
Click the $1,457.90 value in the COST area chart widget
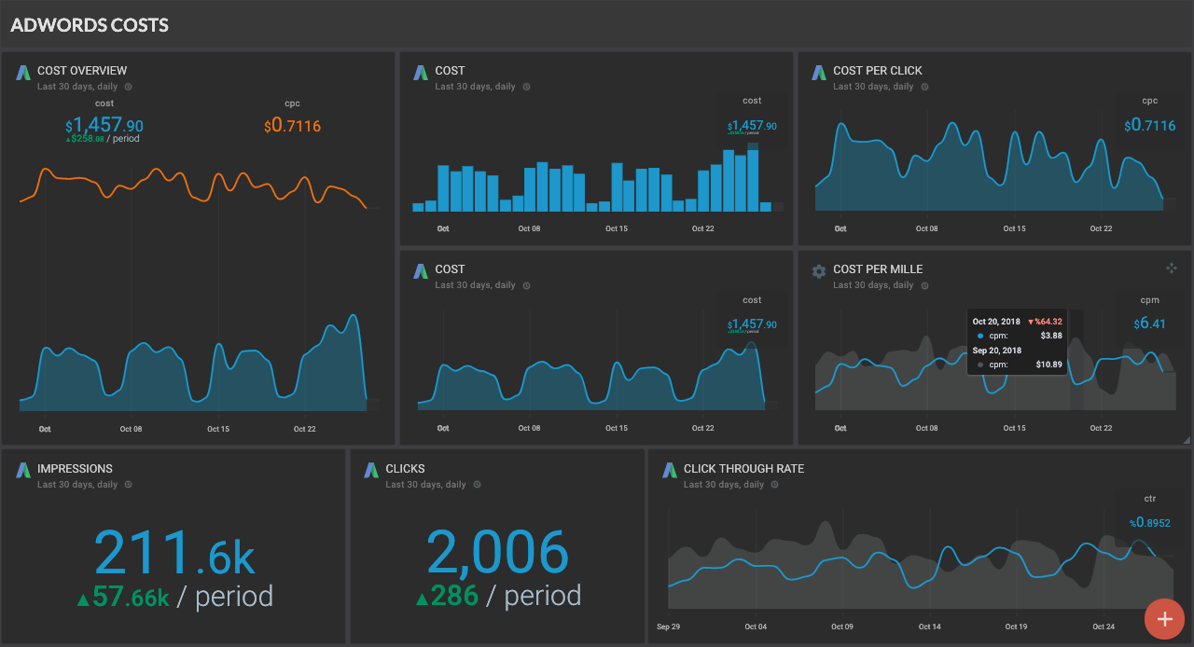click(752, 324)
